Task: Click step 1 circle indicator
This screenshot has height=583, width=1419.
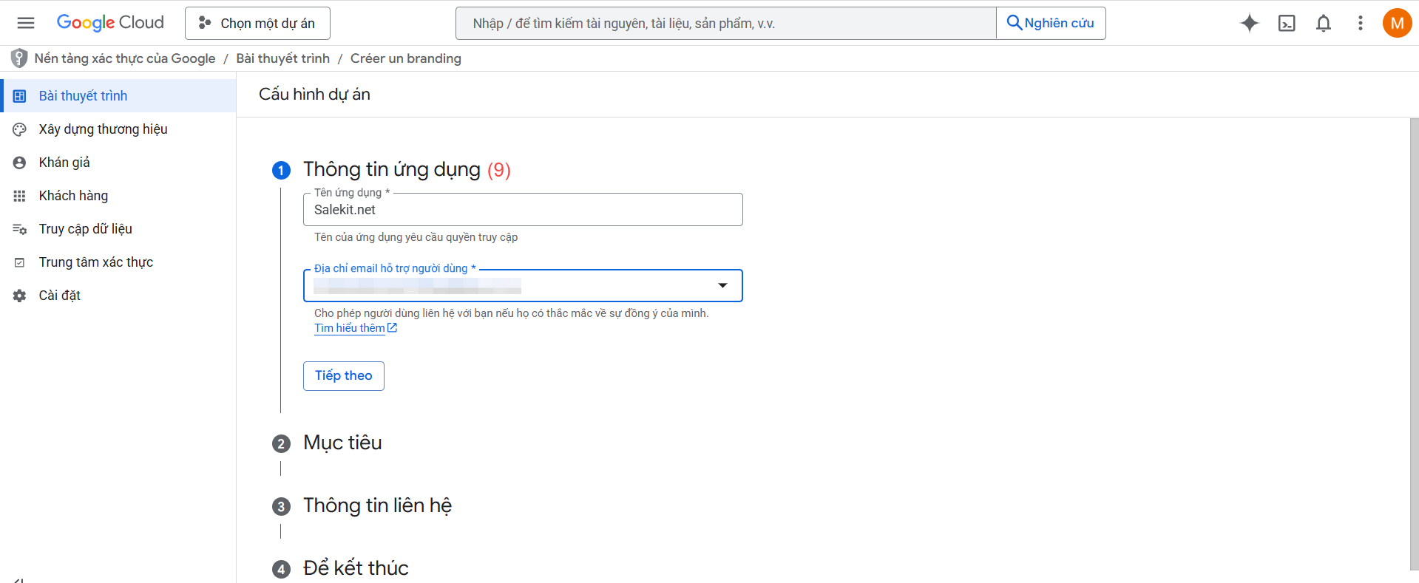Action: click(281, 171)
